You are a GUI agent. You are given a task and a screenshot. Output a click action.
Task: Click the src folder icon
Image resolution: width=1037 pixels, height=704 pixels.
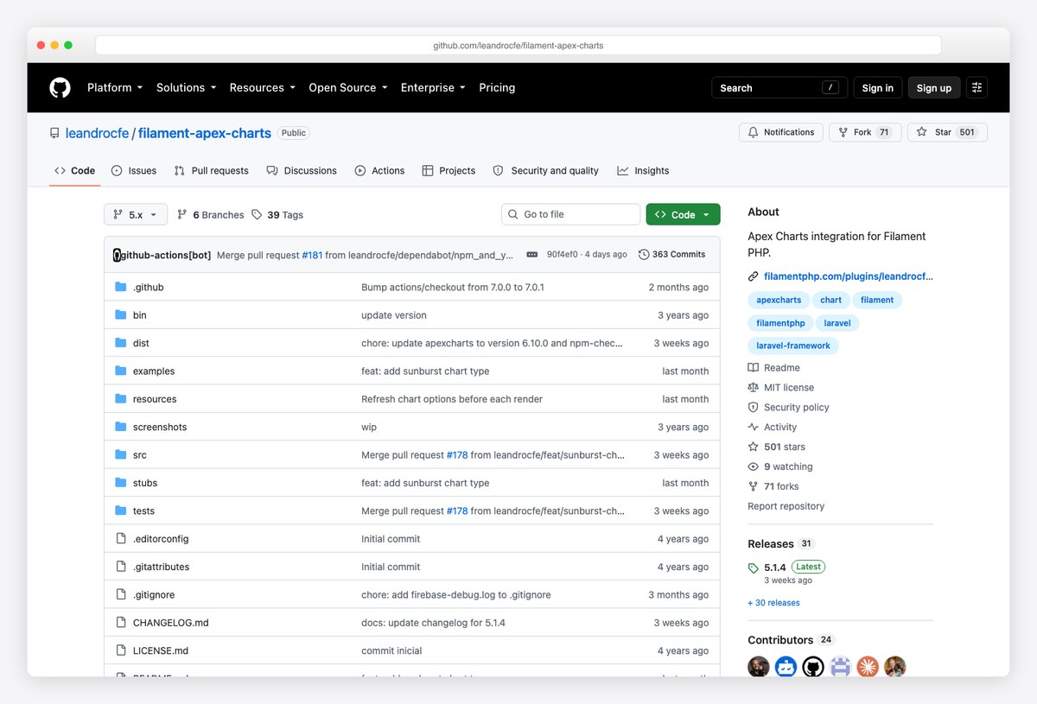[121, 454]
